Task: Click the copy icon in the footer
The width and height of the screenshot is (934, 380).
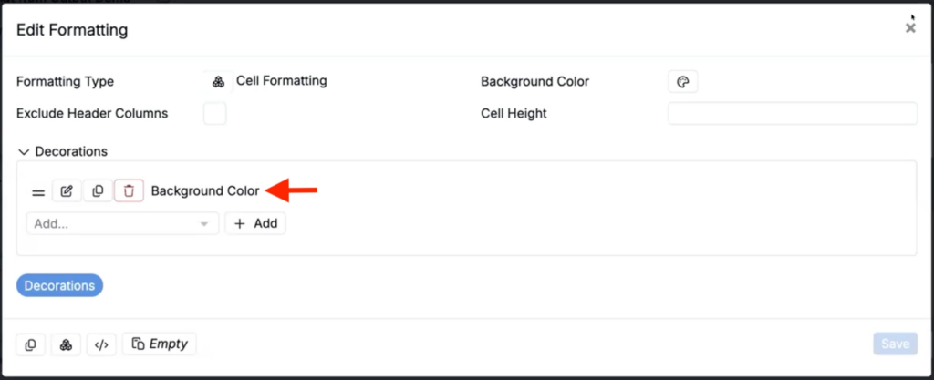Action: coord(30,344)
